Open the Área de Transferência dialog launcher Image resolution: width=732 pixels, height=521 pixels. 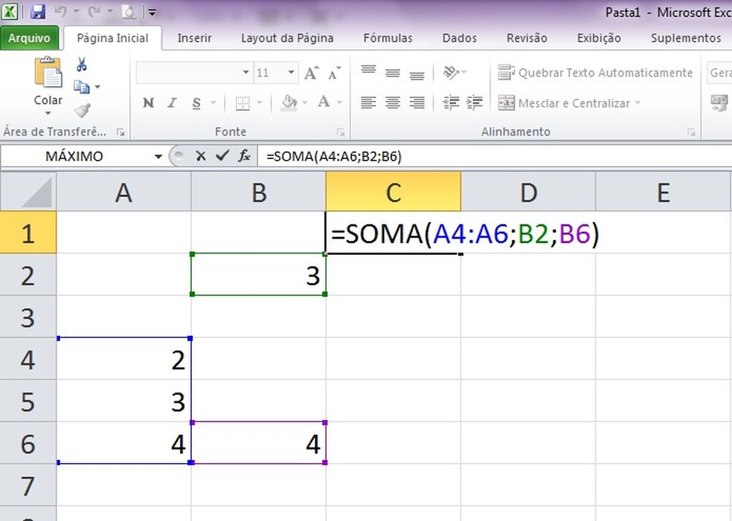(x=121, y=132)
